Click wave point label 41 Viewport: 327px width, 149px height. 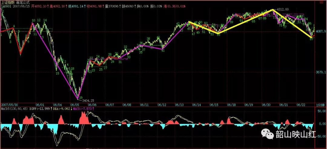(163, 50)
